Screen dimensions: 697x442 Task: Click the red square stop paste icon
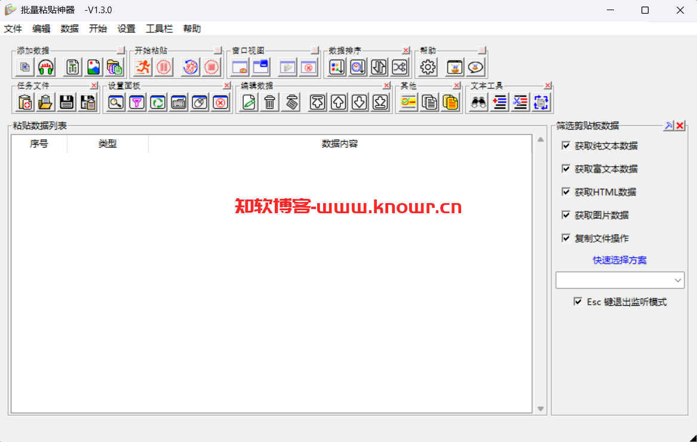[x=211, y=67]
